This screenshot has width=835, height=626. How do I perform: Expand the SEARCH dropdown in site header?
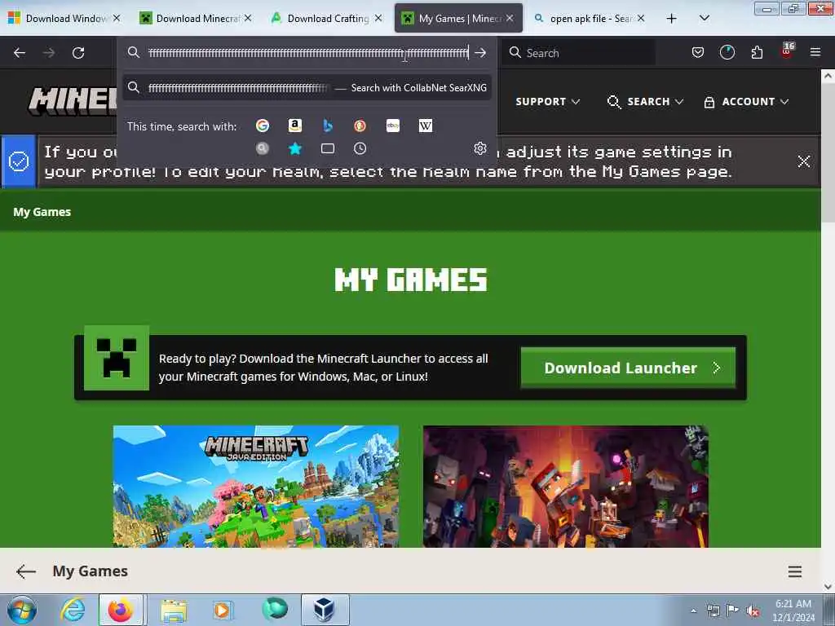pos(646,101)
